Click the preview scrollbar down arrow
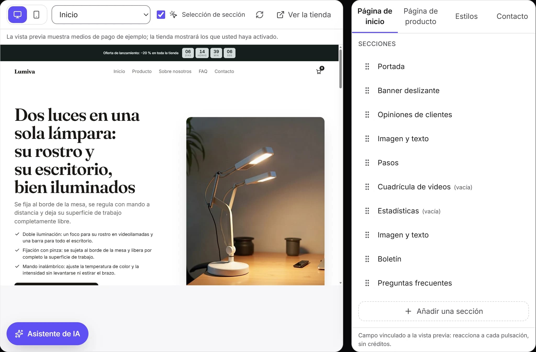 tap(340, 283)
